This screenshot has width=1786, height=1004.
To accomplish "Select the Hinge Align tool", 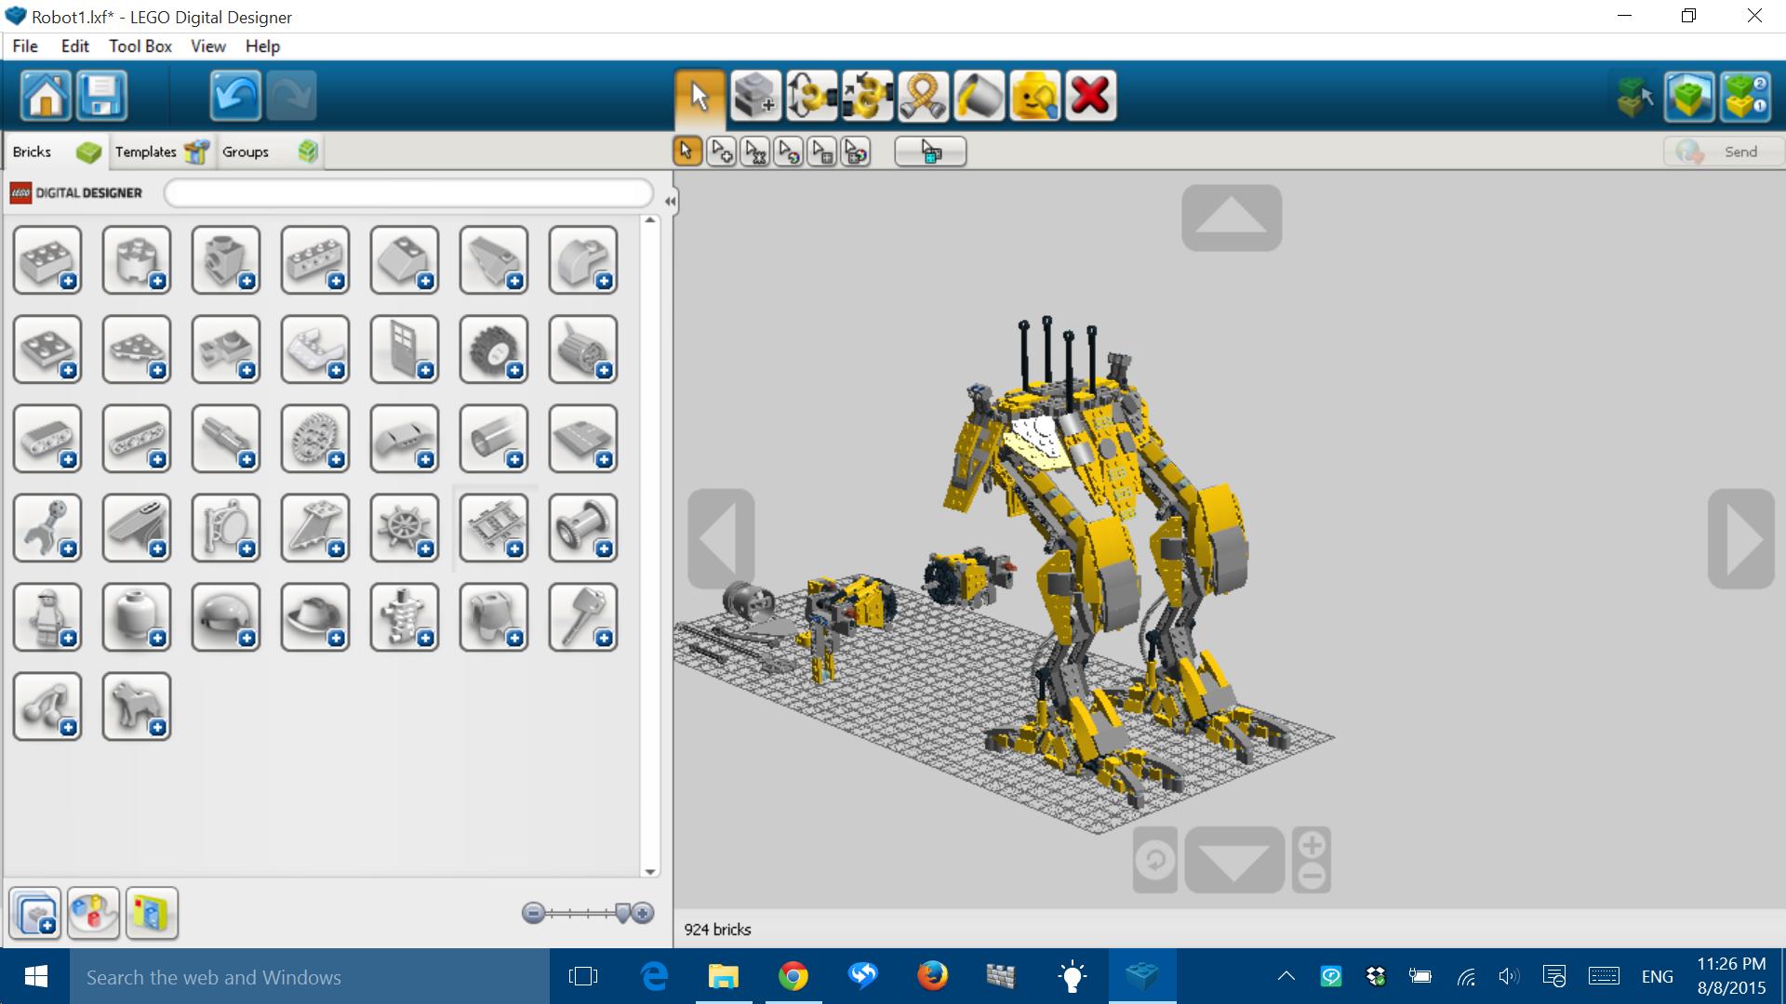I will [x=868, y=95].
